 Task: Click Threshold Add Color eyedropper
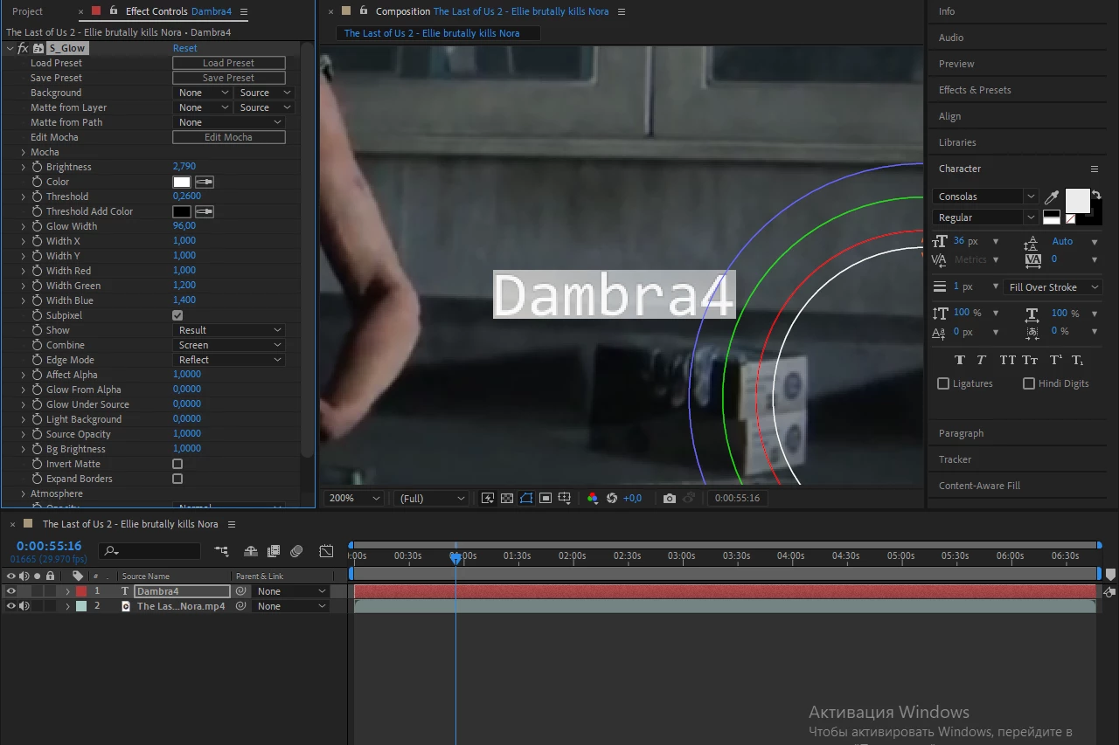point(204,211)
